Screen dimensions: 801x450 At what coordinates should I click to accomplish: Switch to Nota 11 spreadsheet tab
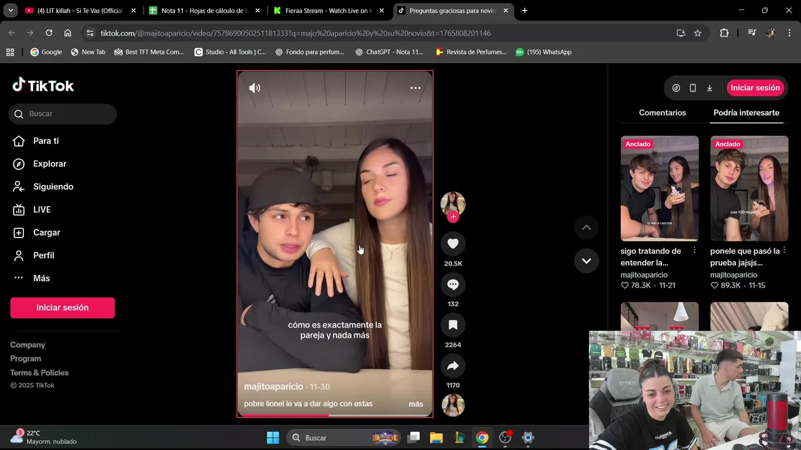(204, 11)
